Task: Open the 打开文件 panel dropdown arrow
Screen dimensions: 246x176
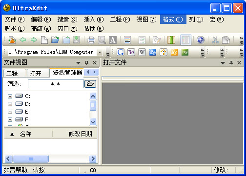Action: (x=223, y=63)
